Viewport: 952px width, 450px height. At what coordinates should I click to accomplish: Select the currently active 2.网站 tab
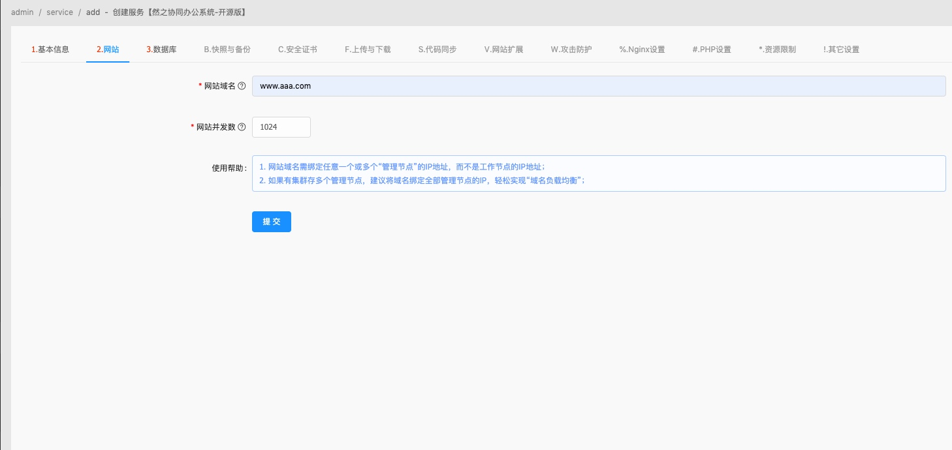point(107,49)
